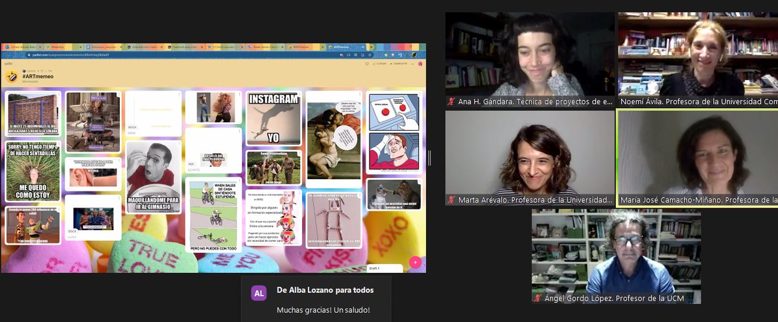778x322 pixels.
Task: Open options dots on the INSTAGRAM YO card
Action: tap(299, 94)
